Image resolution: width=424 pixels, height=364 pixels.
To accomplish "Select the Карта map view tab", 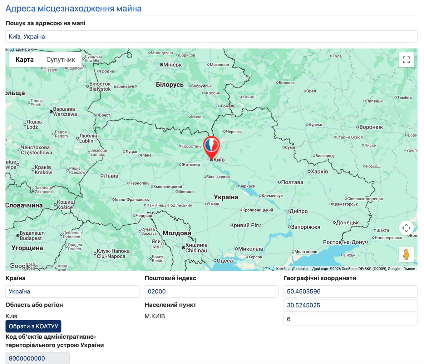I will click(x=24, y=60).
